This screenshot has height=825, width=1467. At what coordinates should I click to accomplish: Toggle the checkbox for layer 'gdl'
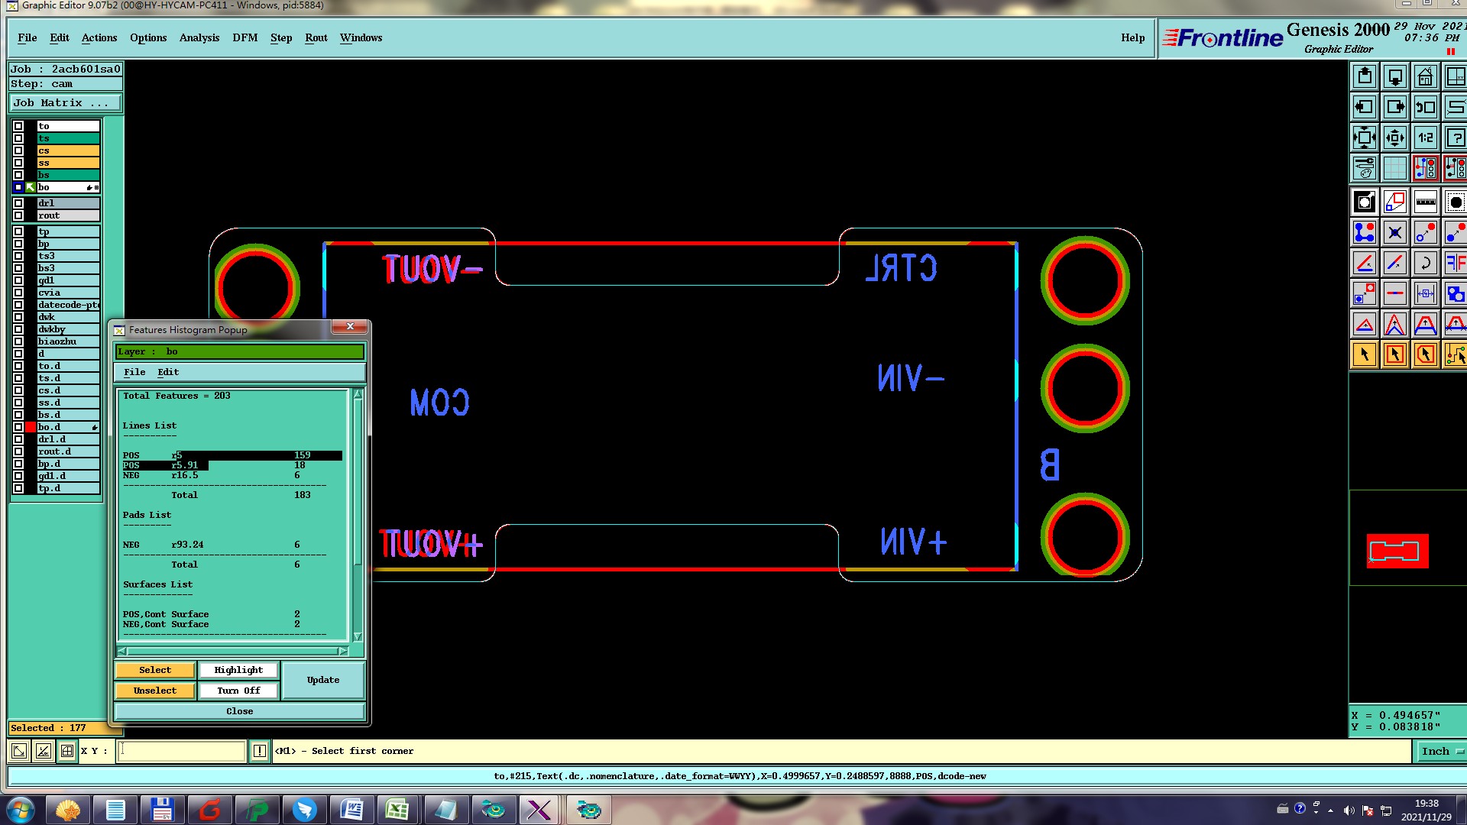[18, 281]
